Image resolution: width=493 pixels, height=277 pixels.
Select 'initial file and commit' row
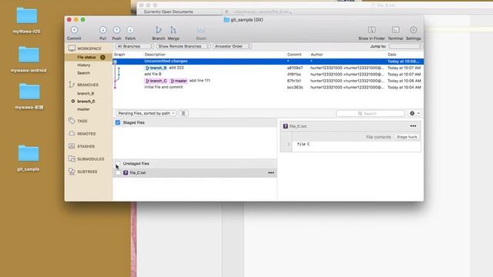tap(268, 87)
